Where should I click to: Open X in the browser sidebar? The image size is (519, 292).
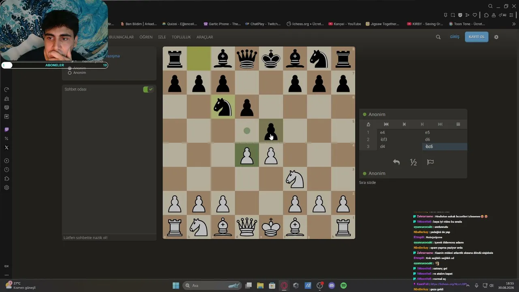6,148
